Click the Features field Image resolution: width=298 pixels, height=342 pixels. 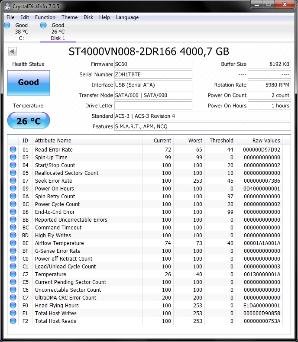coord(202,126)
